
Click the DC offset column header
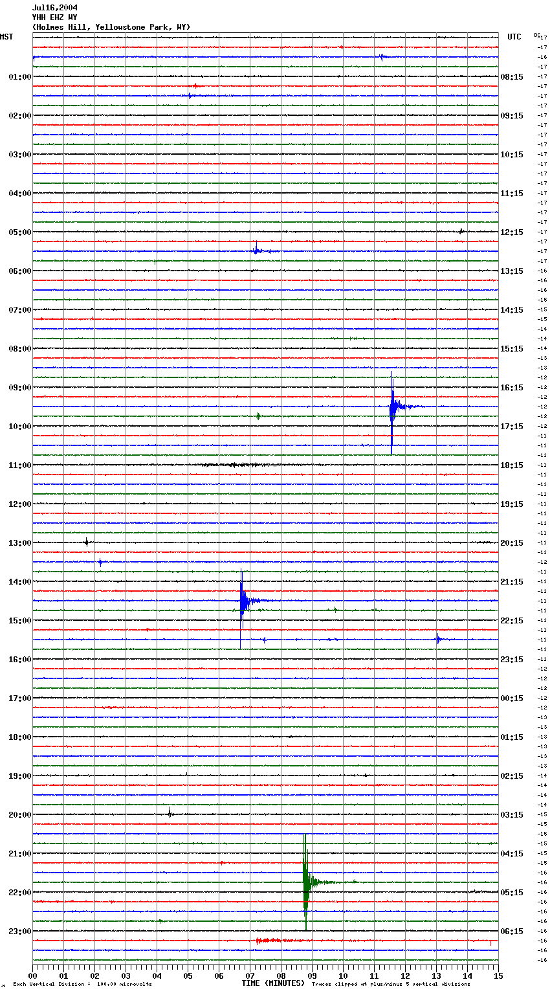[x=536, y=35]
